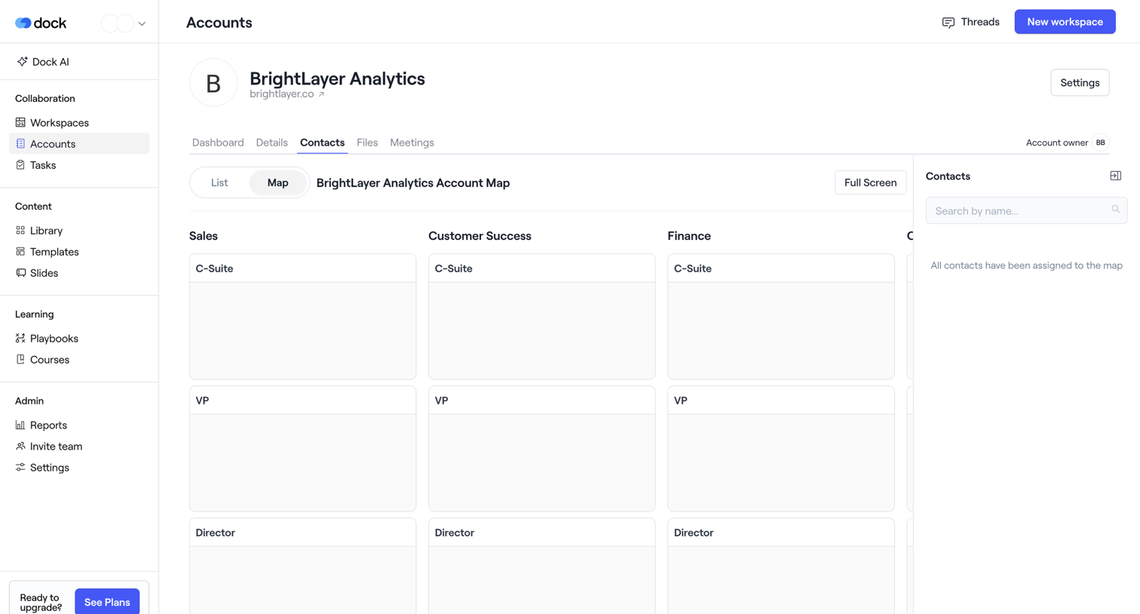Select Accounts in the sidebar
The width and height of the screenshot is (1140, 614).
(79, 143)
